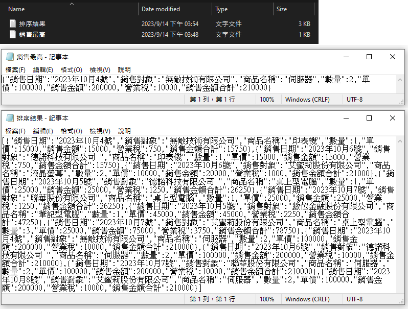Screen dimensions: 408x309
Task: Click inside the 銷售最高 text area
Action: [x=199, y=84]
